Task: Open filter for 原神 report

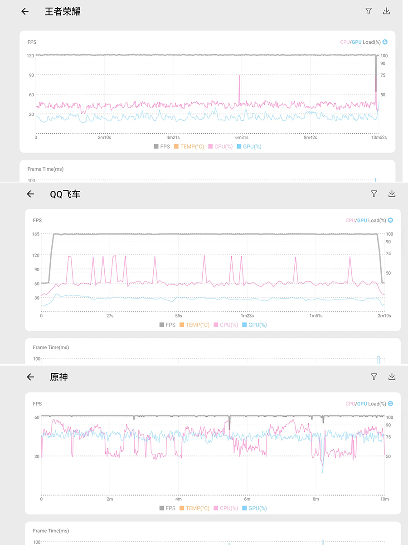Action: coord(374,377)
